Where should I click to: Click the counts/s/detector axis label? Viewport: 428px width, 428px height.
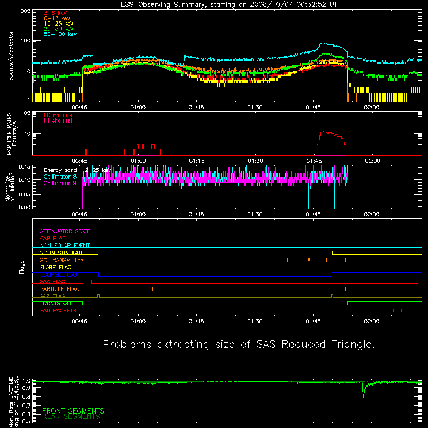11,56
